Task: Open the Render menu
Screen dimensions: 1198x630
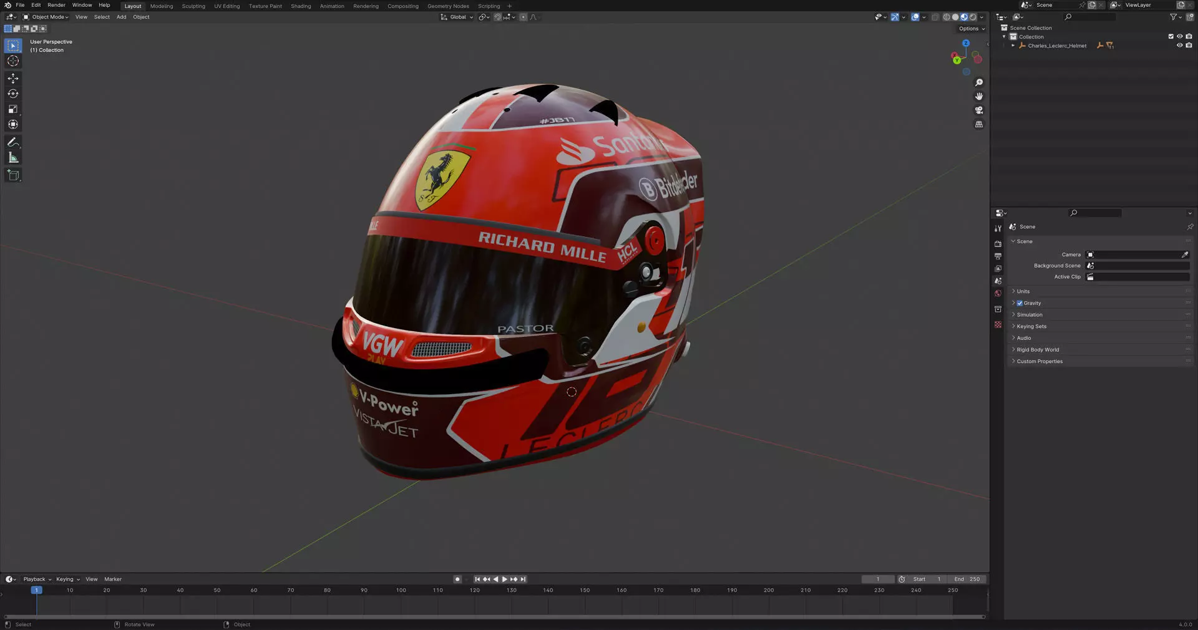Action: pos(56,5)
